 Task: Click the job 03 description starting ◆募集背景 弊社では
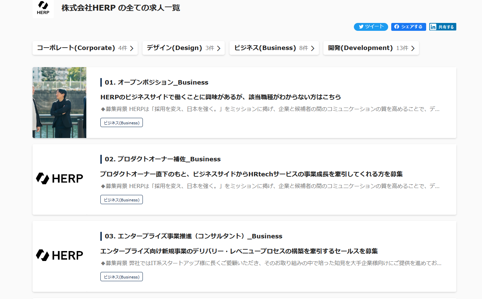click(x=271, y=263)
